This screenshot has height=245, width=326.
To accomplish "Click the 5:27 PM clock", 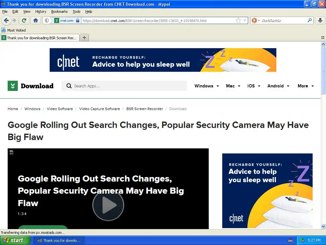I will coord(314,241).
